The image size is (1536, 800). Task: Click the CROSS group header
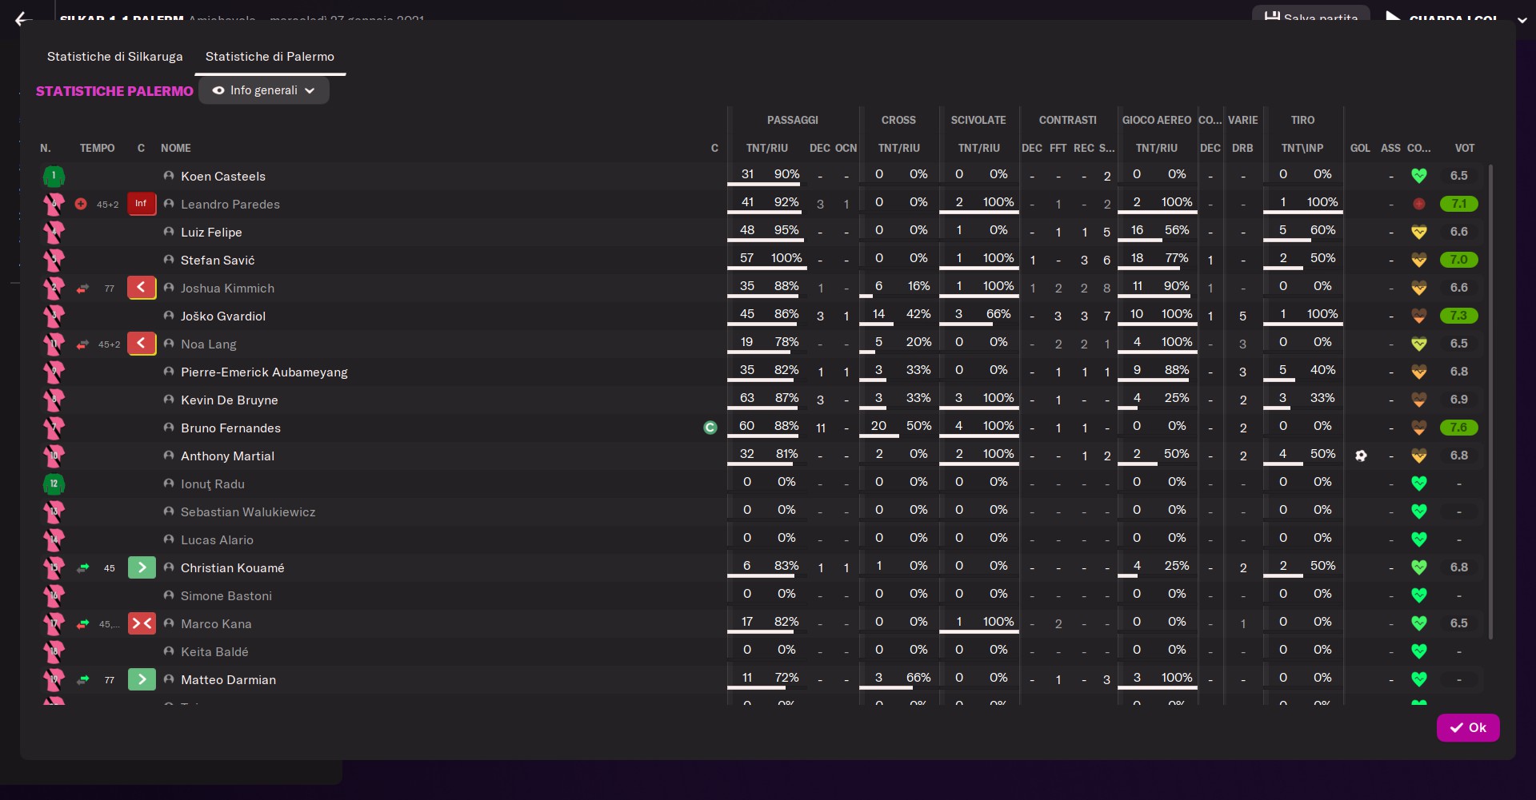tap(898, 120)
